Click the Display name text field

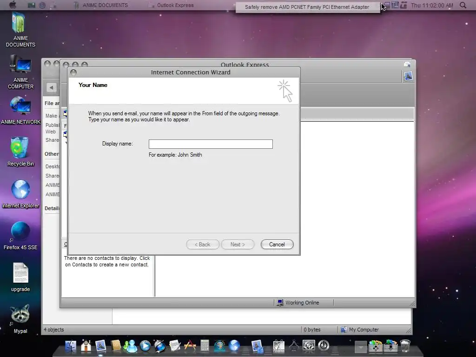(211, 144)
